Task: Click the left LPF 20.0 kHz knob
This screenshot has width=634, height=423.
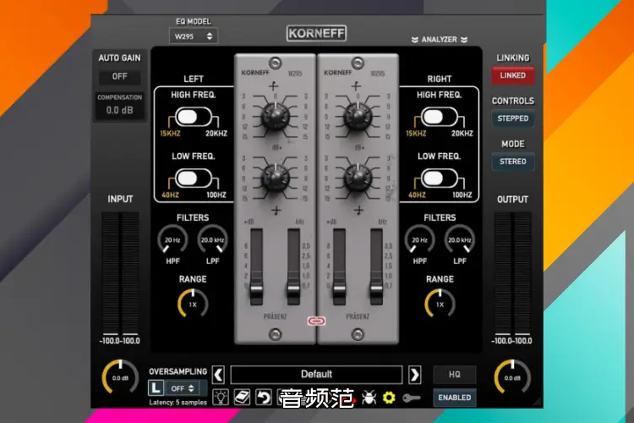Action: [x=213, y=239]
